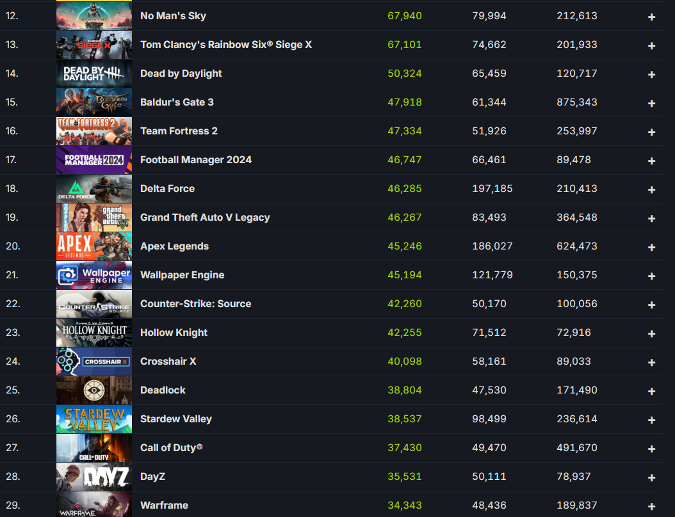The image size is (675, 517).
Task: Open the Baldur's Gate 3 title link
Action: coord(177,102)
